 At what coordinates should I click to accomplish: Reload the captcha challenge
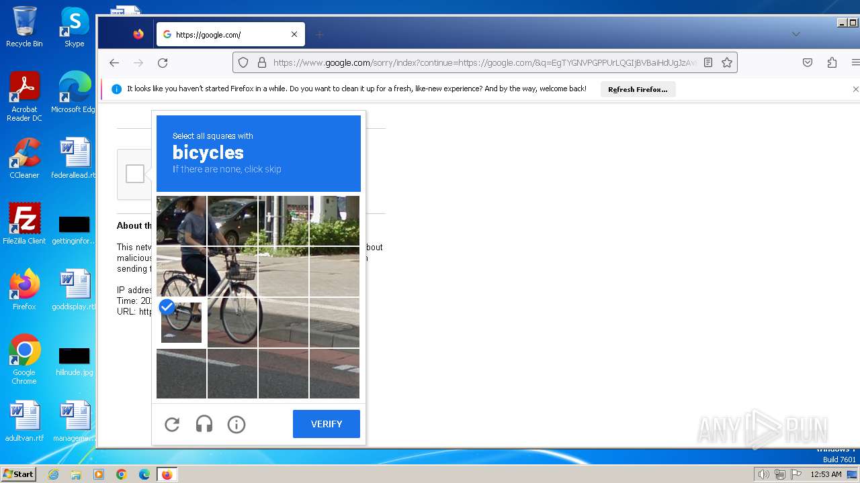tap(172, 424)
